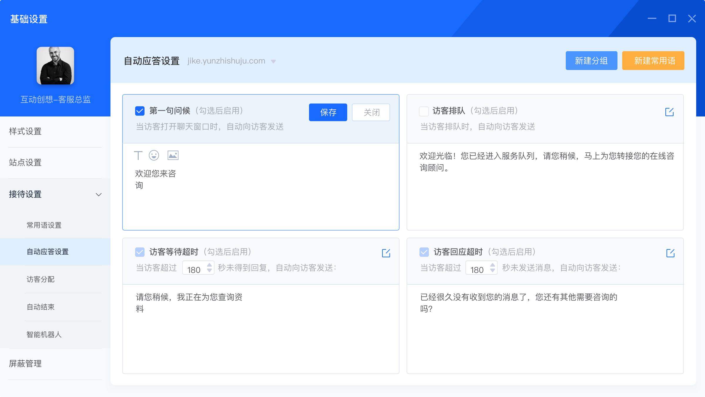Click the 欢迎光临 queue message text
Image resolution: width=705 pixels, height=397 pixels.
pyautogui.click(x=547, y=162)
